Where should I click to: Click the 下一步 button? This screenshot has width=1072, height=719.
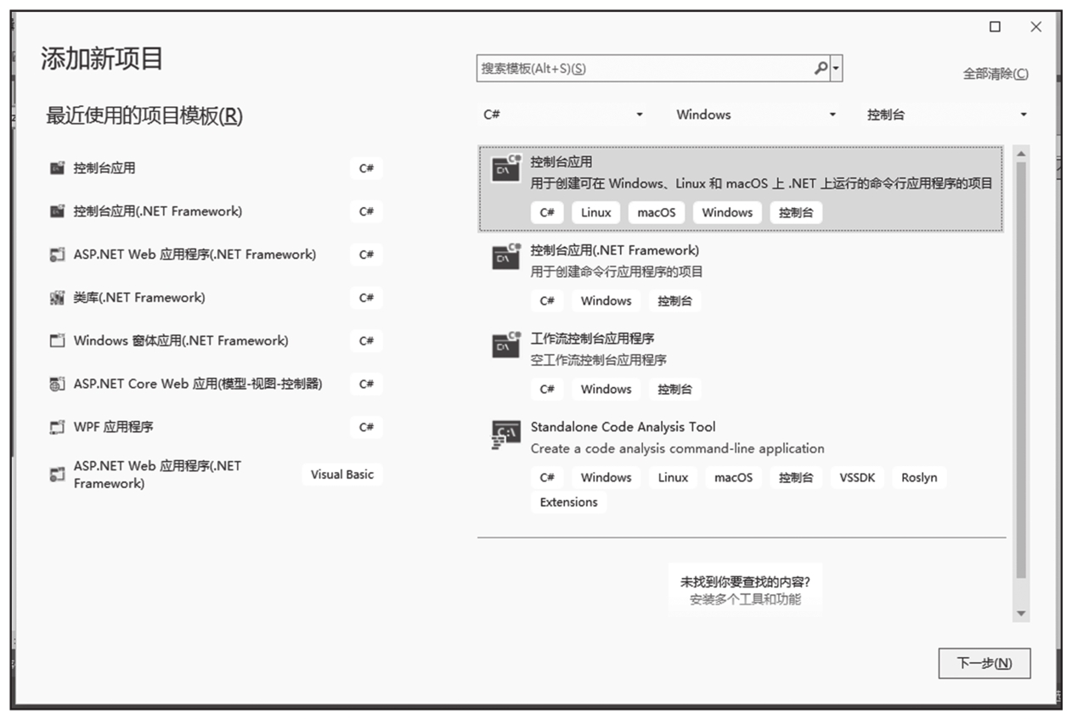click(x=985, y=664)
